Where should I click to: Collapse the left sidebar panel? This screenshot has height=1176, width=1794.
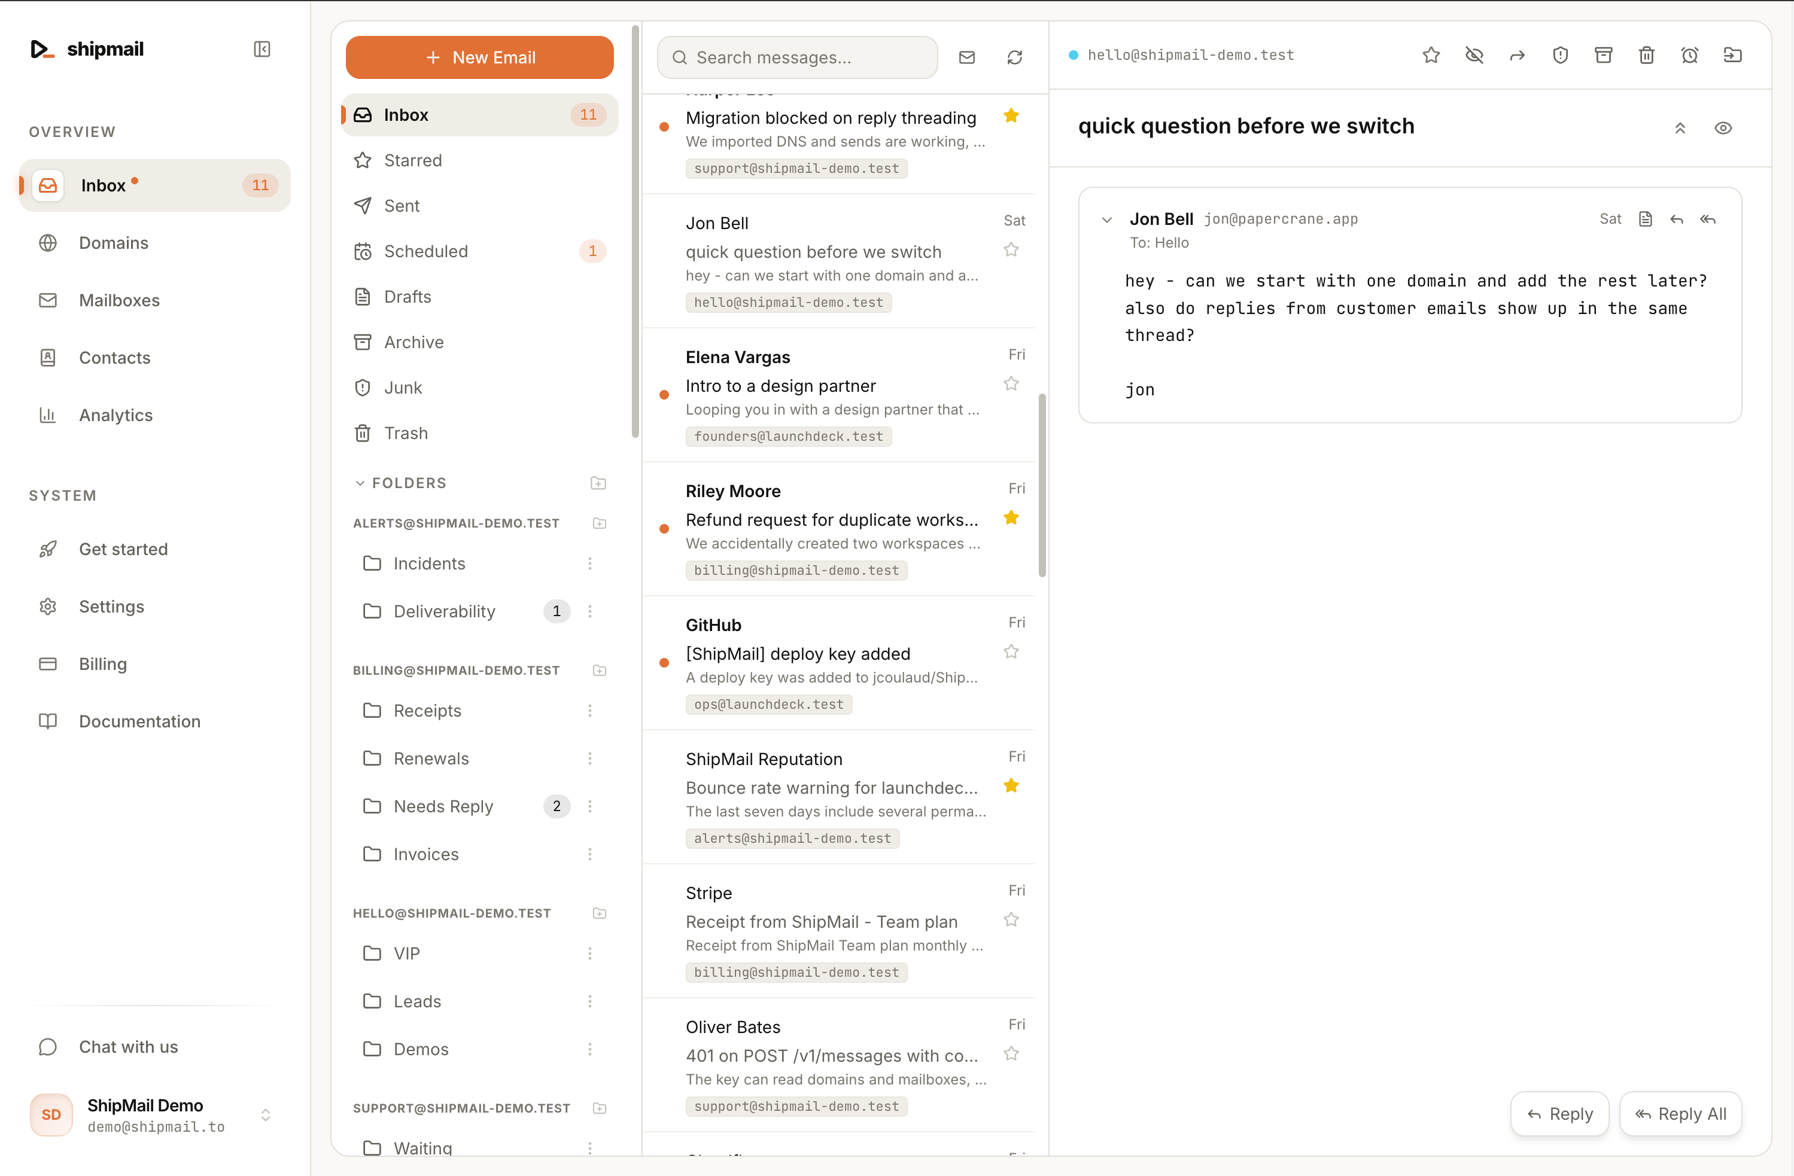[262, 49]
